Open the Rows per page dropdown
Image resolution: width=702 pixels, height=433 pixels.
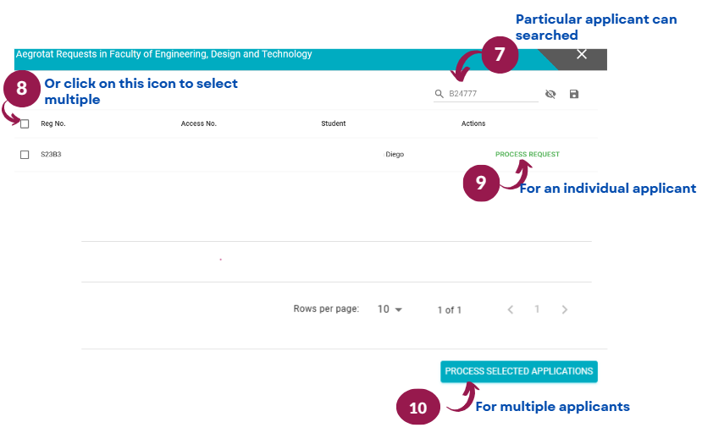(390, 310)
